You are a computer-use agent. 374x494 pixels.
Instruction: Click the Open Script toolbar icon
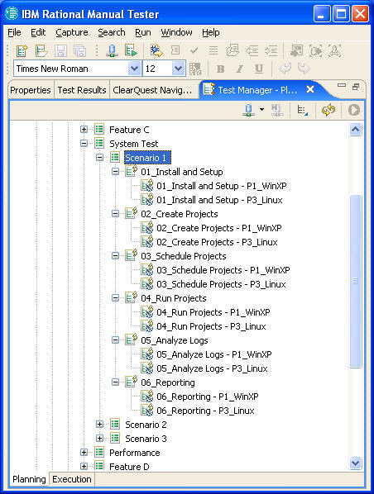41,50
